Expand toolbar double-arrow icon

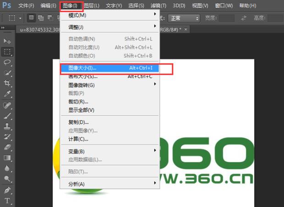coord(3,28)
